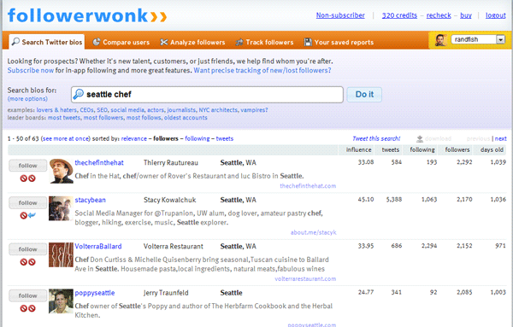Switch to Compare users tab
The width and height of the screenshot is (513, 327).
[x=121, y=42]
